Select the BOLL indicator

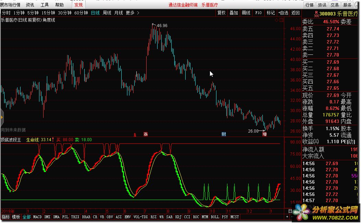coord(215,217)
